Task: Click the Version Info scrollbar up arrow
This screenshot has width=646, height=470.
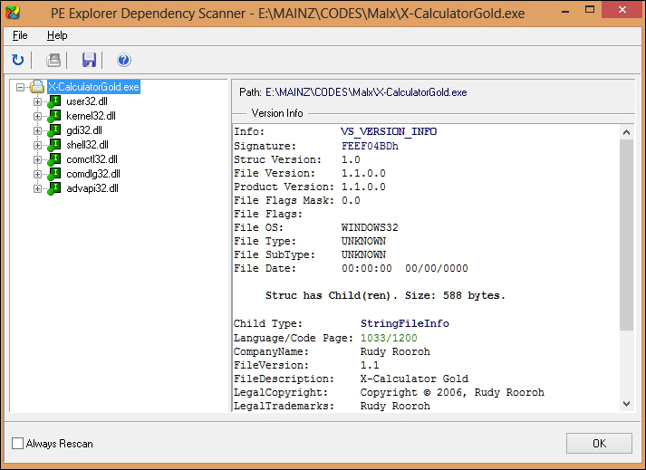Action: click(626, 132)
